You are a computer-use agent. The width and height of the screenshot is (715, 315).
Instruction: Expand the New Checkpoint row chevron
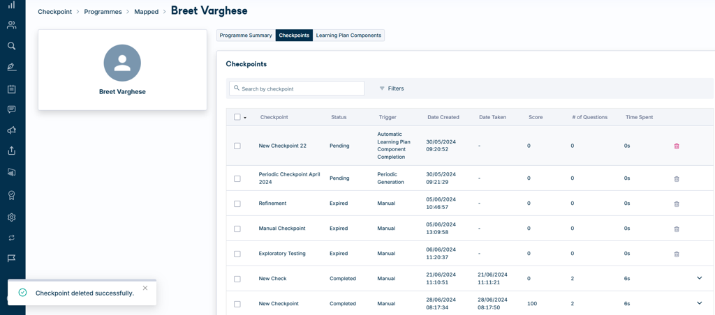pyautogui.click(x=700, y=303)
